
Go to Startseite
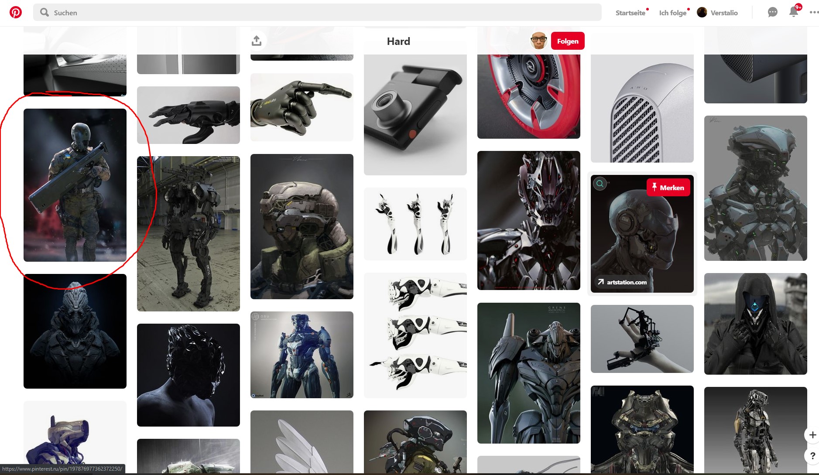pyautogui.click(x=631, y=13)
